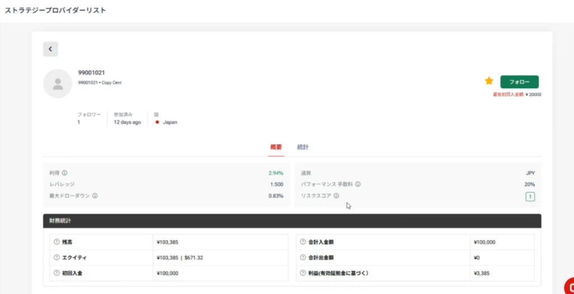The image size is (574, 294).
Task: Click the question icon next to 利益(有効証拠金に基づく)
Action: [x=303, y=273]
